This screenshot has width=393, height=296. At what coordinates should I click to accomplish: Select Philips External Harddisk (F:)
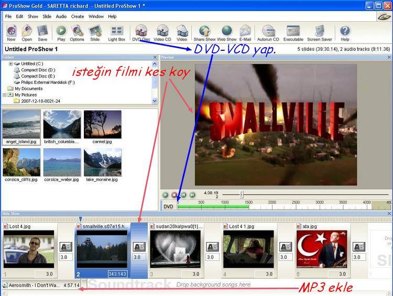tap(48, 82)
